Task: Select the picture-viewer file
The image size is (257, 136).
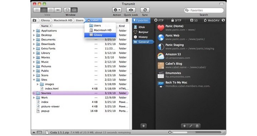Action: [x=81, y=106]
